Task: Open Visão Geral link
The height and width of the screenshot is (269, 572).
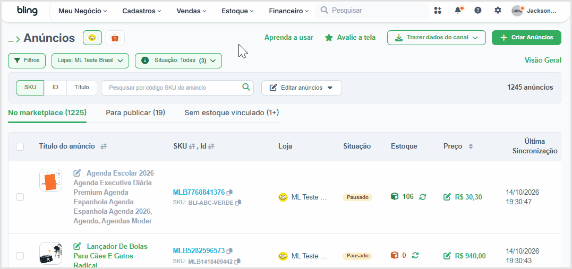Action: pos(543,60)
